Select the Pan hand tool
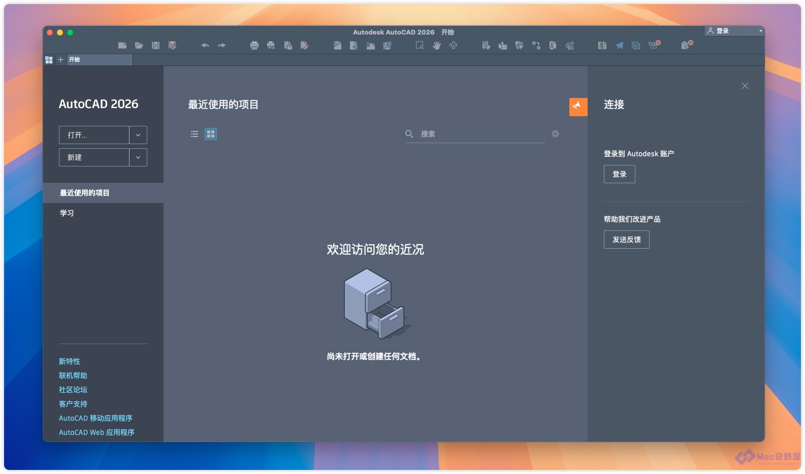 [x=437, y=45]
